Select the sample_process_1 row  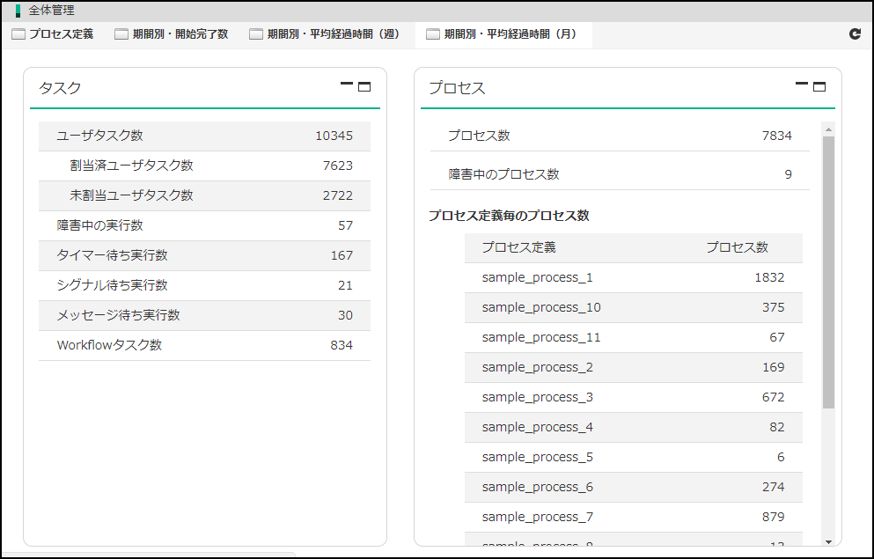633,277
